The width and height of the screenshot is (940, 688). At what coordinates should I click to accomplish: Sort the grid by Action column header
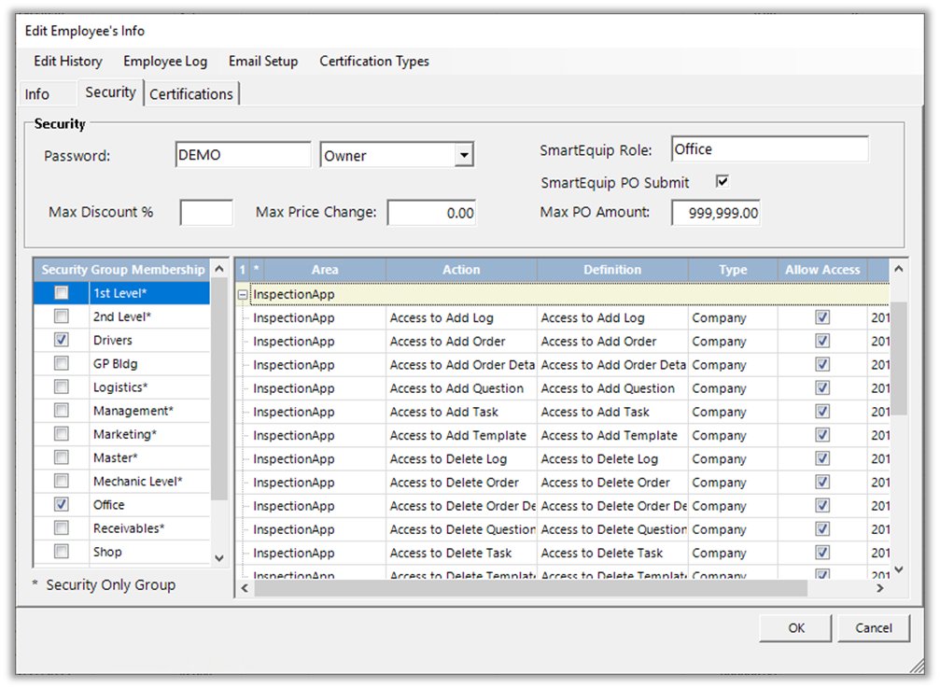(461, 270)
